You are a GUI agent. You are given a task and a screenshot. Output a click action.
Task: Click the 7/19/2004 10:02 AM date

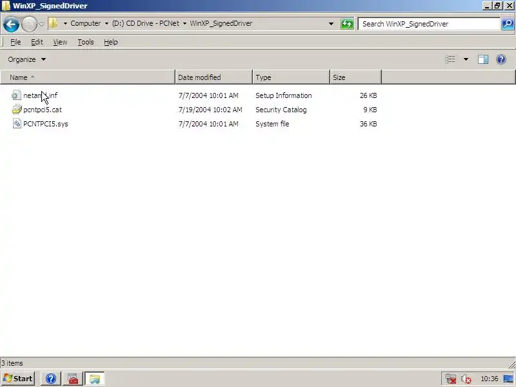pyautogui.click(x=210, y=110)
